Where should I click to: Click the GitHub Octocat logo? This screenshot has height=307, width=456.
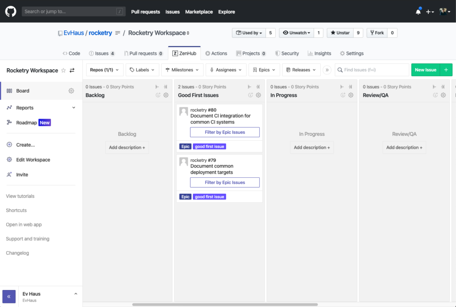[11, 12]
